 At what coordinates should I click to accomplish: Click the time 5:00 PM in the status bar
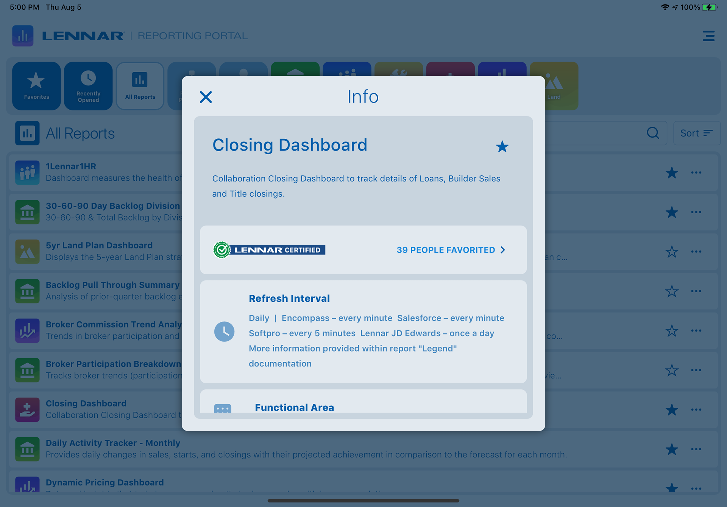[x=24, y=7]
